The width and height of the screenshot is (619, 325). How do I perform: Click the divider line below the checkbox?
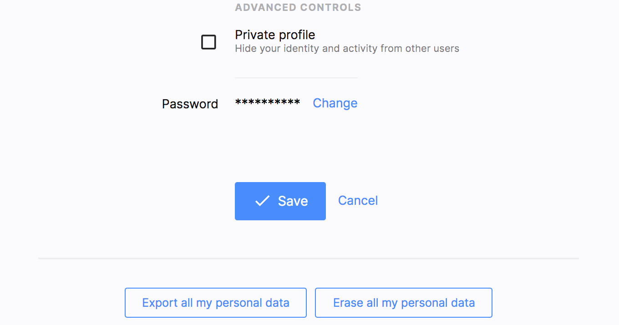(x=296, y=77)
